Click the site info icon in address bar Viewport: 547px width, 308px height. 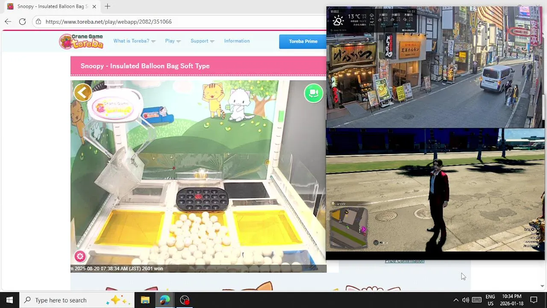coord(38,21)
